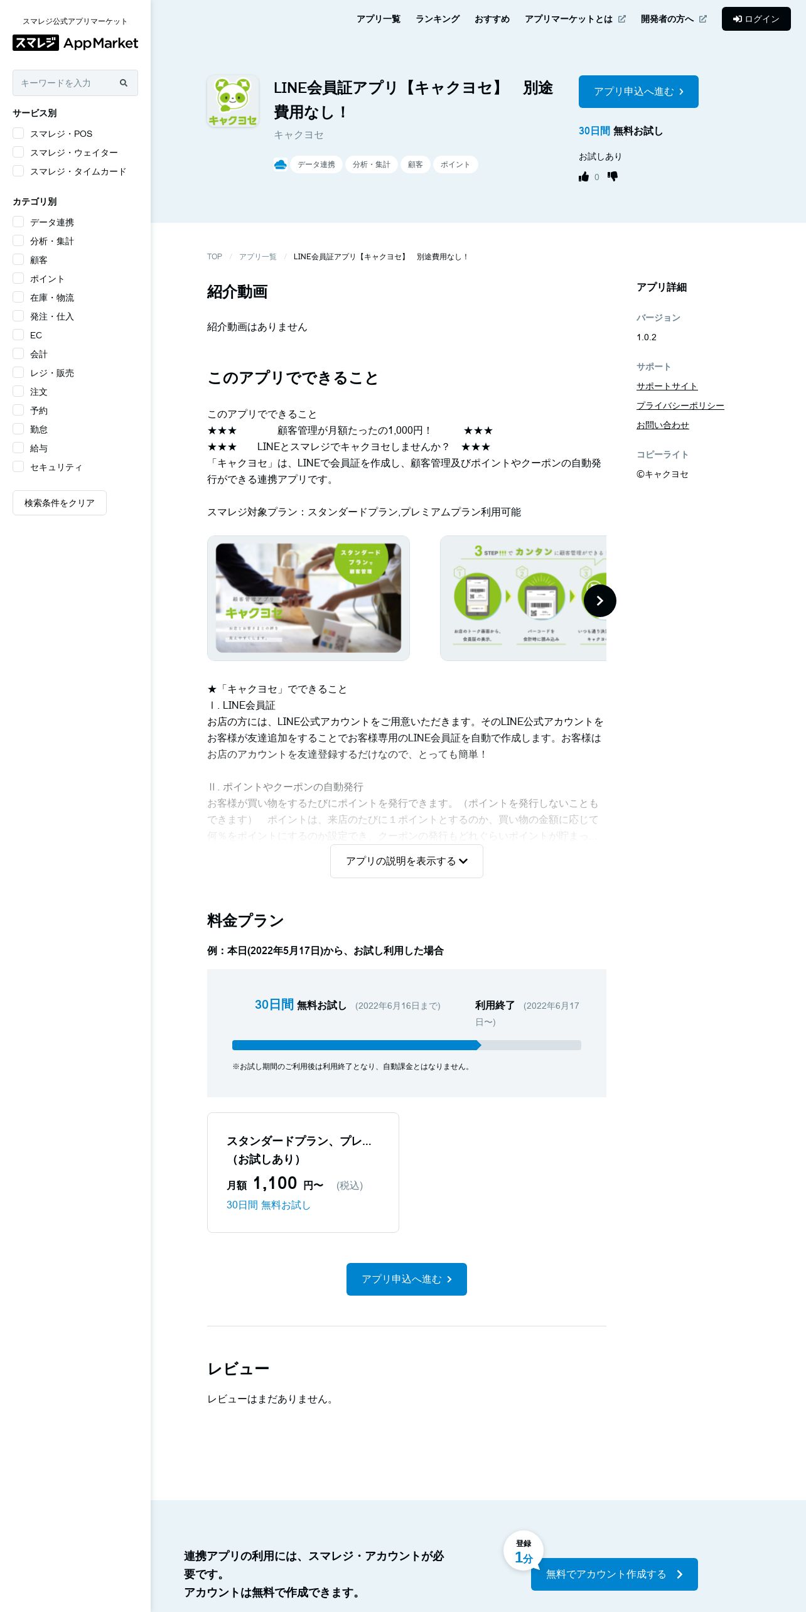Open ランキング in top navigation
Viewport: 806px width, 1612px height.
[x=438, y=19]
